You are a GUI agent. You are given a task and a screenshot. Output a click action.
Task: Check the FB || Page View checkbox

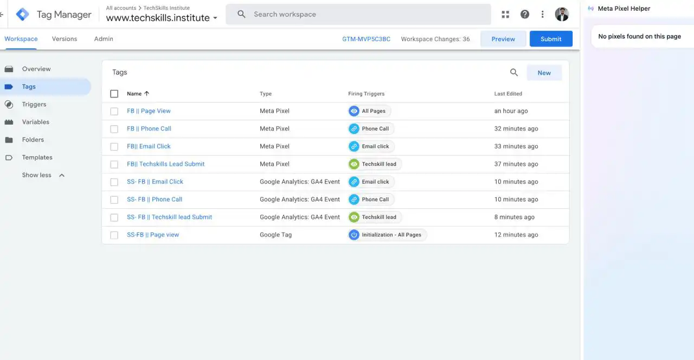click(114, 111)
